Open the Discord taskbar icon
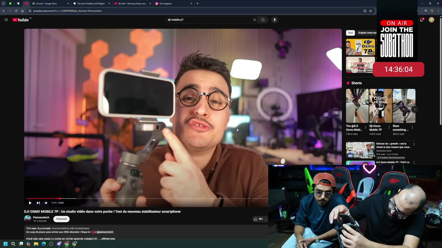 click(x=59, y=244)
